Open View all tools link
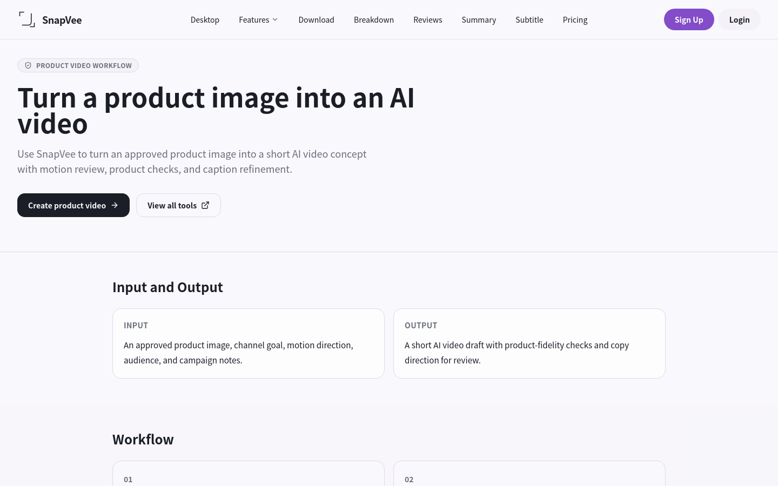Screen dimensions: 778x486 pos(178,205)
